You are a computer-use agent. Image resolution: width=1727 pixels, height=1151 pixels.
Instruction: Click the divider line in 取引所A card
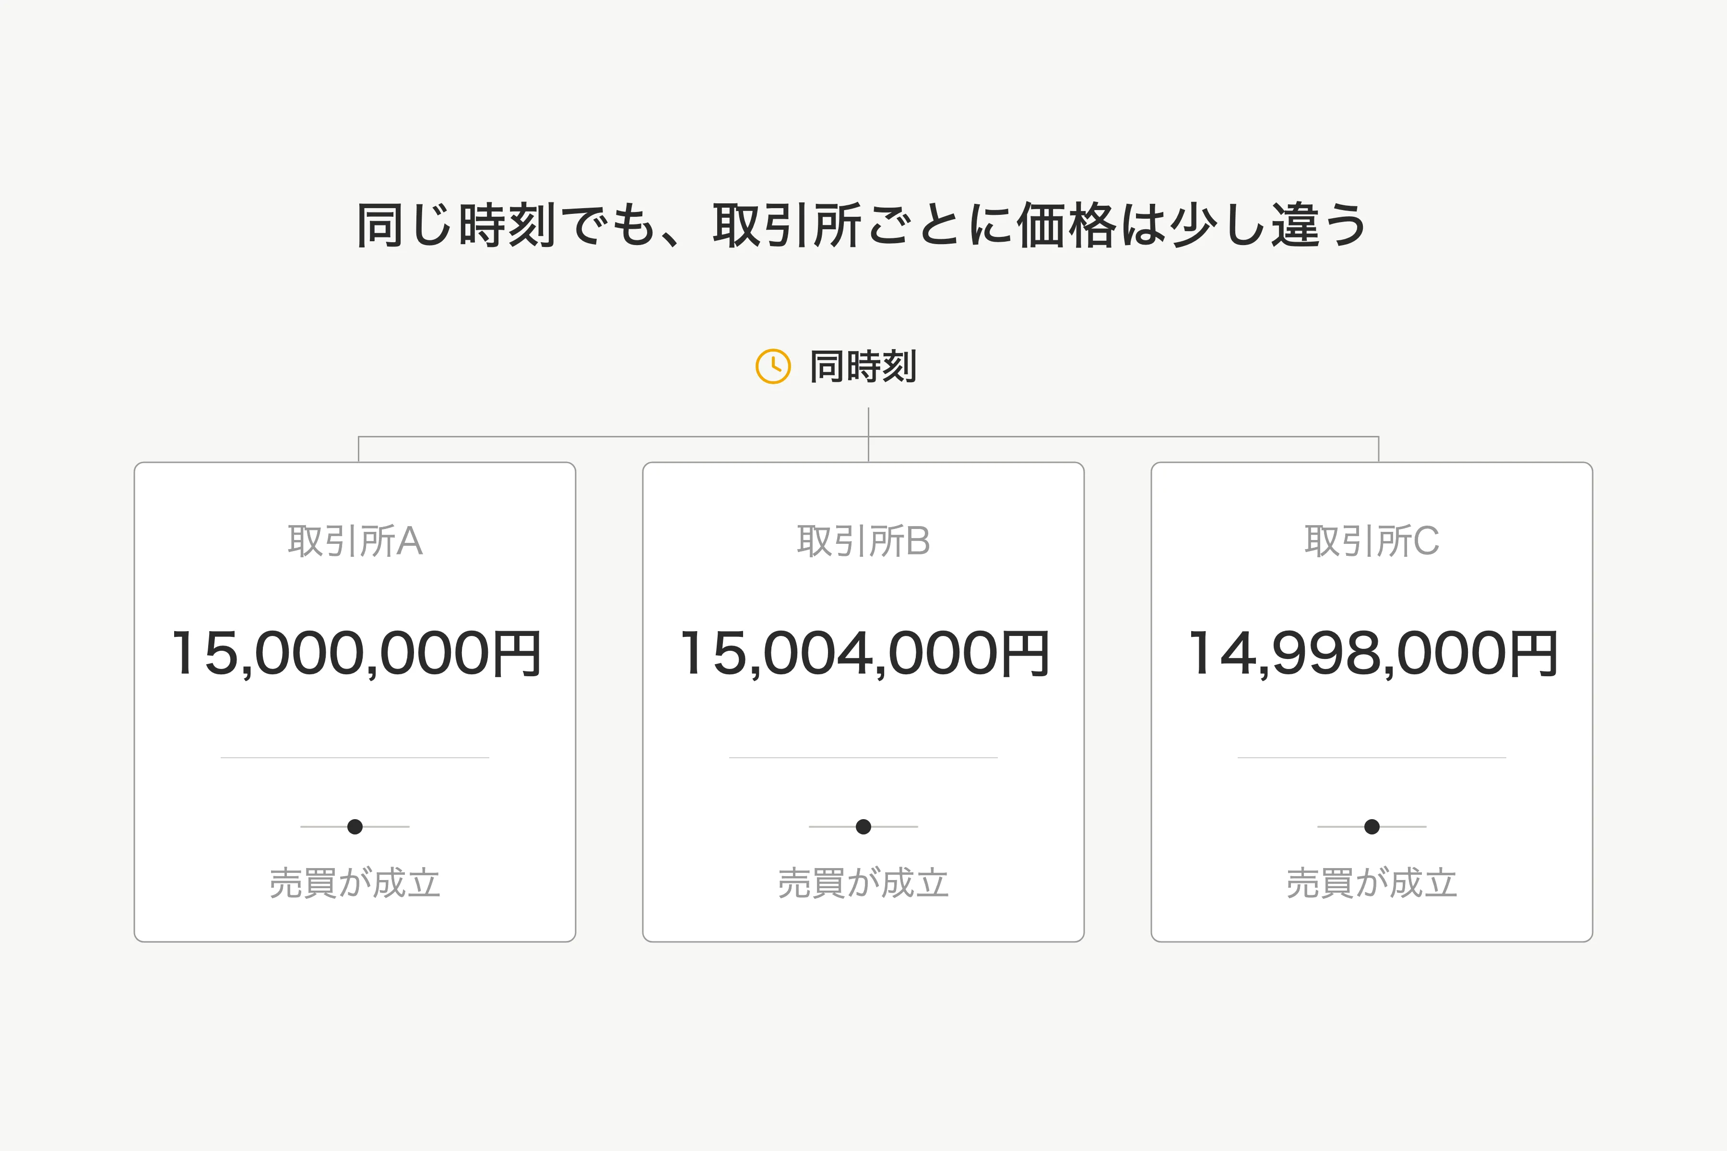[355, 758]
